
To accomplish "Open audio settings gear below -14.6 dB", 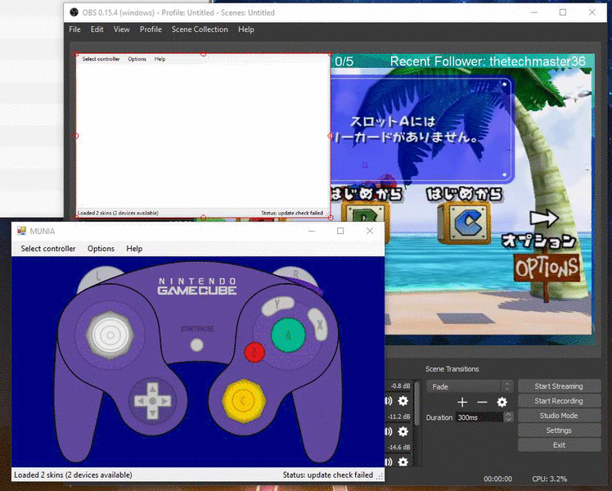I will pyautogui.click(x=403, y=462).
